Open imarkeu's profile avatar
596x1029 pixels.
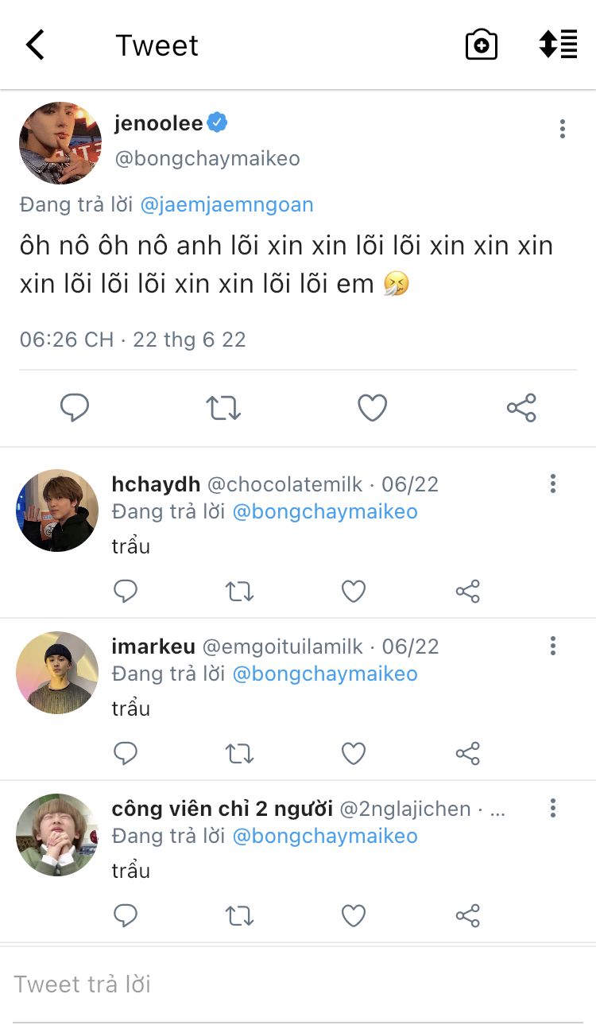57,673
